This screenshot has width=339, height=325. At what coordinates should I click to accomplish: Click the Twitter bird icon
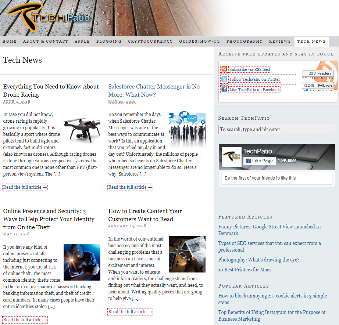[224, 79]
